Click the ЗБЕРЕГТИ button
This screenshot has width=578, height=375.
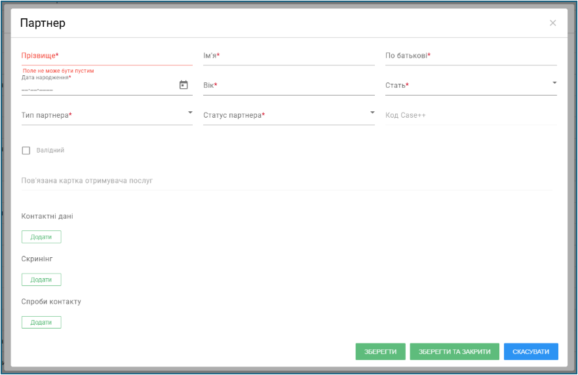380,352
